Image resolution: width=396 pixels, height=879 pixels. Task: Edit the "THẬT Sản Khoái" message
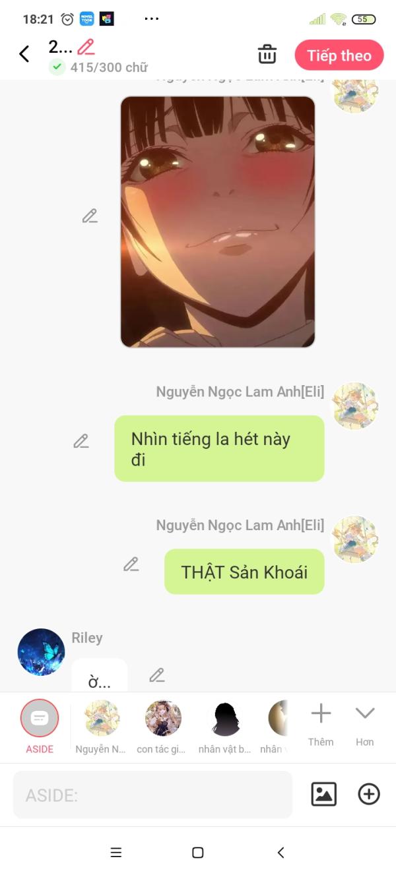point(131,564)
